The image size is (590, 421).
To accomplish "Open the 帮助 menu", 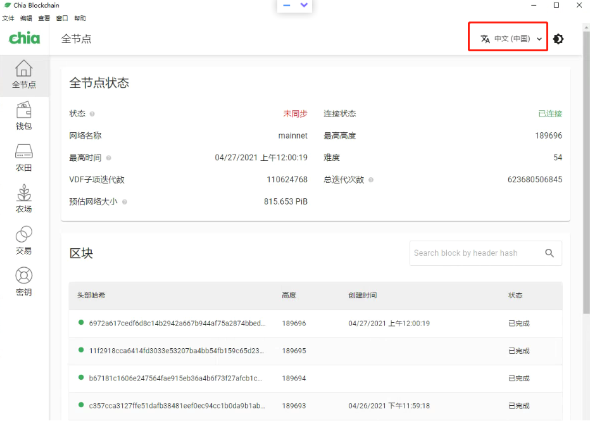I will click(x=80, y=18).
